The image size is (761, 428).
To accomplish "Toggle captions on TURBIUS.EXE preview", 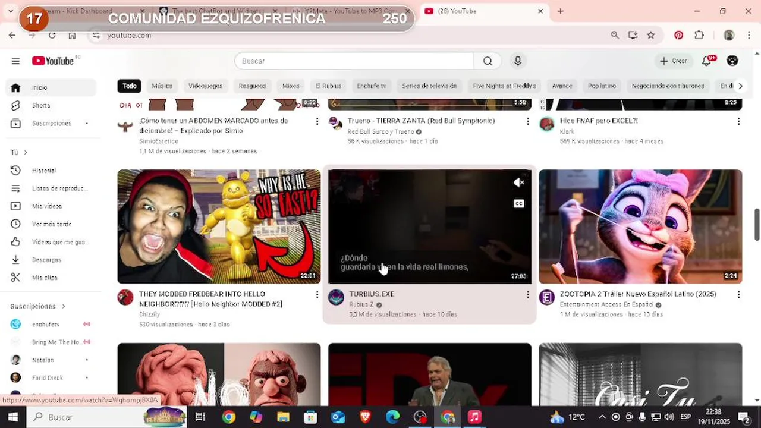I will coord(519,204).
